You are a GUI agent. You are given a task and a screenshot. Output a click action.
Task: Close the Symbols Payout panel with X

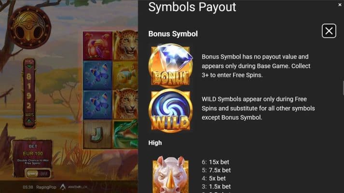pyautogui.click(x=329, y=31)
